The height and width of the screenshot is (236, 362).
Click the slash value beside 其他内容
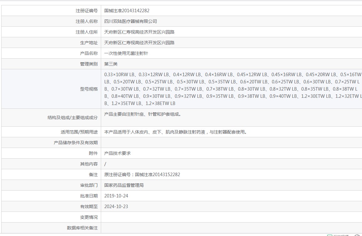click(105, 164)
